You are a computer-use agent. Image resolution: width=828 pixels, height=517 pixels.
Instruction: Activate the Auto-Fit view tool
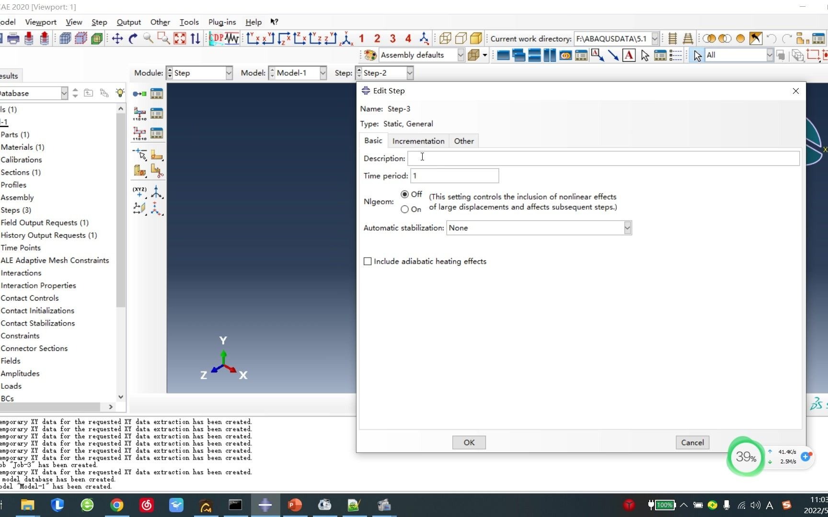pos(179,38)
